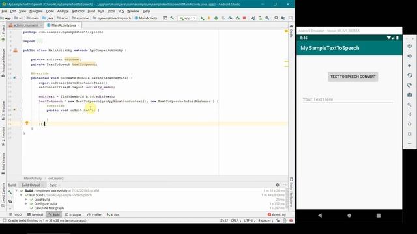The width and height of the screenshot is (417, 234).
Task: Click the hammer icon in the Build panel sidebar
Action: point(10,192)
